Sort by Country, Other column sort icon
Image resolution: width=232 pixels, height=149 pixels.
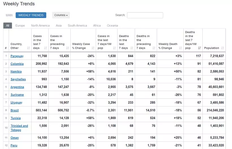click(x=29, y=48)
